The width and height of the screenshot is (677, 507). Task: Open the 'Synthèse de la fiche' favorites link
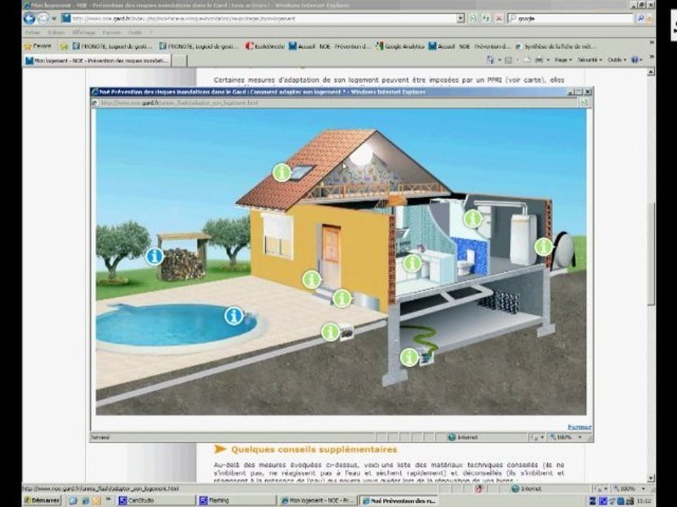[x=555, y=46]
